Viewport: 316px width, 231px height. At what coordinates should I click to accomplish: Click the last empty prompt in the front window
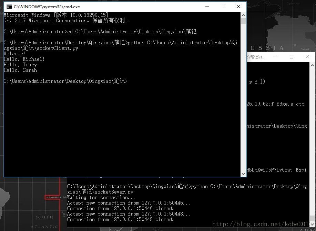[x=66, y=81]
